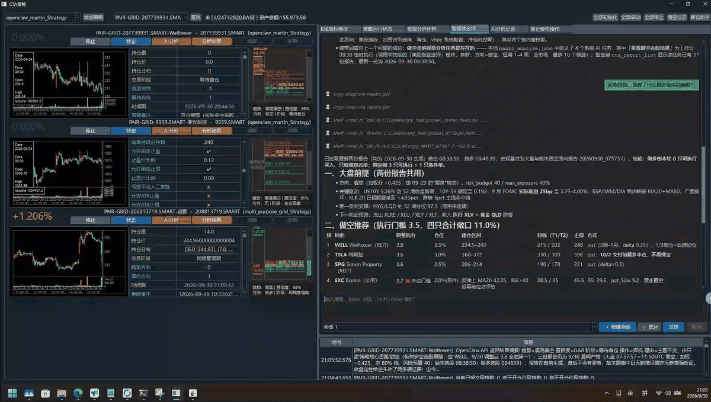Image resolution: width=711 pixels, height=402 pixels.
Task: Click 停止 for the 9939.SMART strategy
Action: pyautogui.click(x=90, y=131)
